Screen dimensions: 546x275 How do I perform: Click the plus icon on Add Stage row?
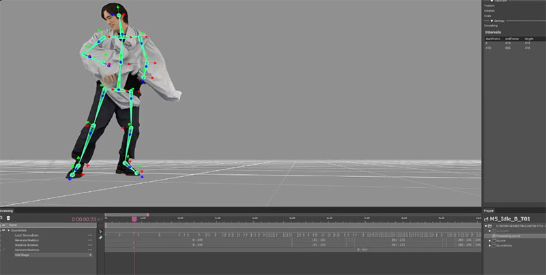(x=90, y=255)
